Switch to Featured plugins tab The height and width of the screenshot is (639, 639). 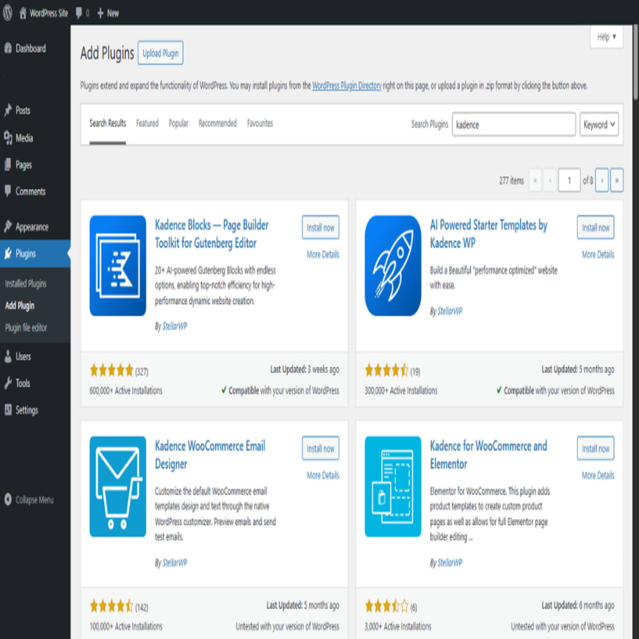point(147,123)
